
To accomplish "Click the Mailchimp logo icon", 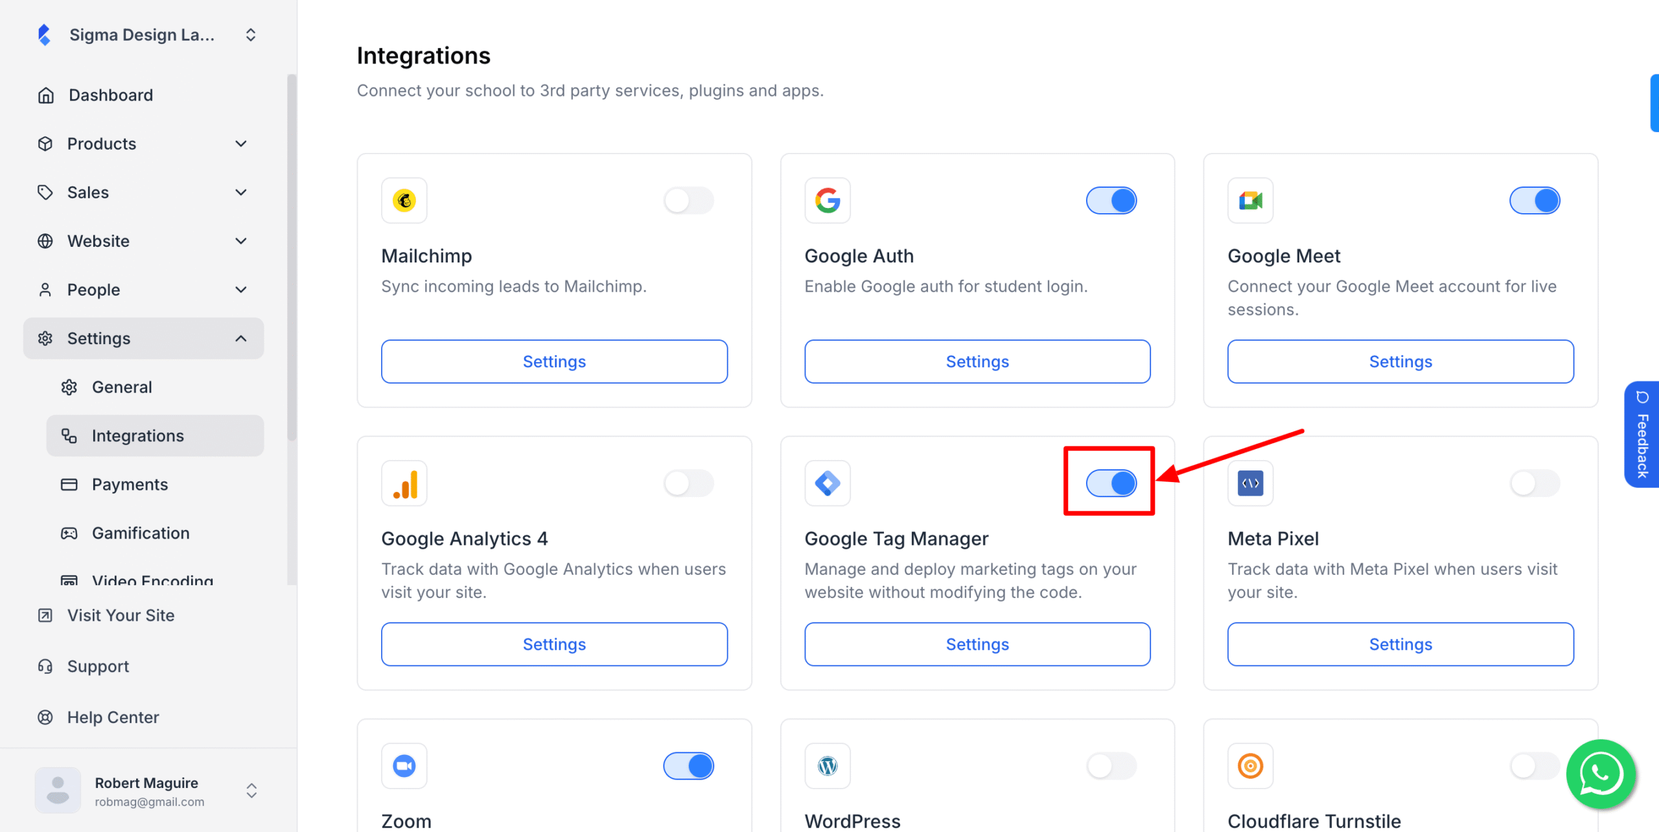I will click(x=404, y=200).
